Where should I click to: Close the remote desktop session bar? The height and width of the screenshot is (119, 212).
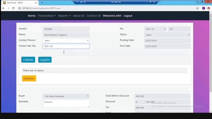(x=154, y=2)
